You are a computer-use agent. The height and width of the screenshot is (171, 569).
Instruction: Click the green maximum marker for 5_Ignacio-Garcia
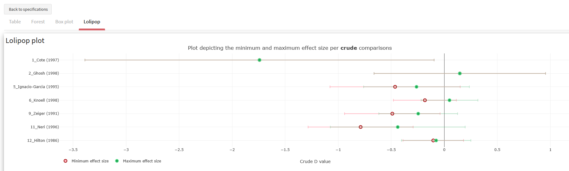pyautogui.click(x=417, y=87)
